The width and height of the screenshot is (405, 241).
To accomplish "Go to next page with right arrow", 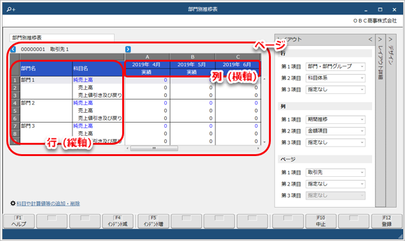I will pos(128,49).
